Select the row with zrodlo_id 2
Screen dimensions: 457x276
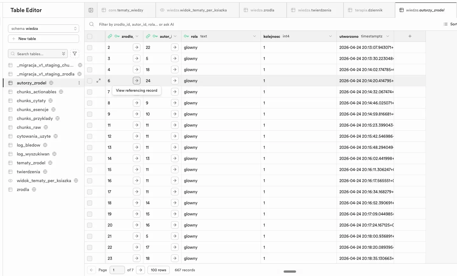click(x=90, y=48)
